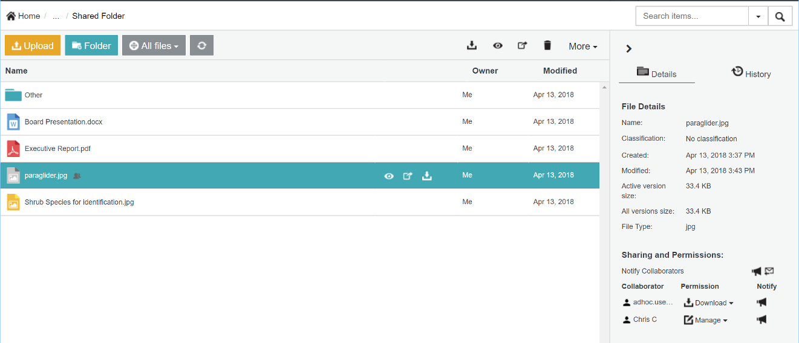Viewport: 799px width, 343px height.
Task: Click the toolbar share icon
Action: tap(523, 46)
